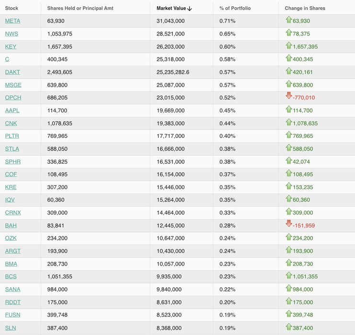The height and width of the screenshot is (335, 355).
Task: Open the FUSN stock link
Action: coord(12,315)
